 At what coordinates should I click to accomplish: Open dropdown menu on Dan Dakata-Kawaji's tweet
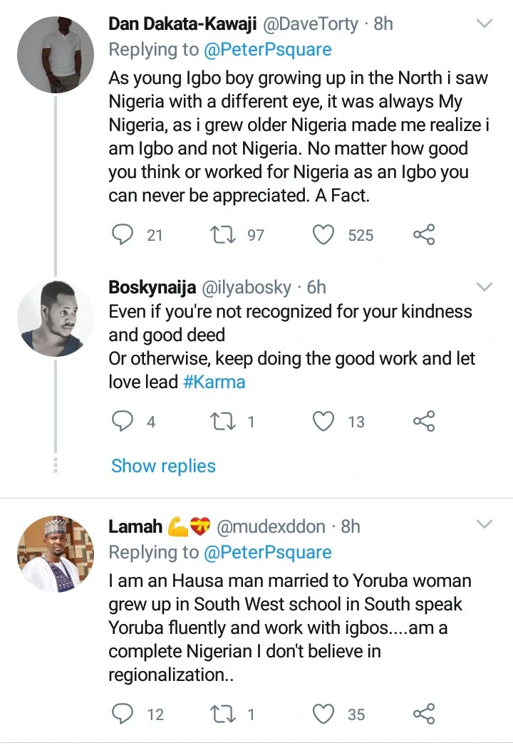click(484, 24)
